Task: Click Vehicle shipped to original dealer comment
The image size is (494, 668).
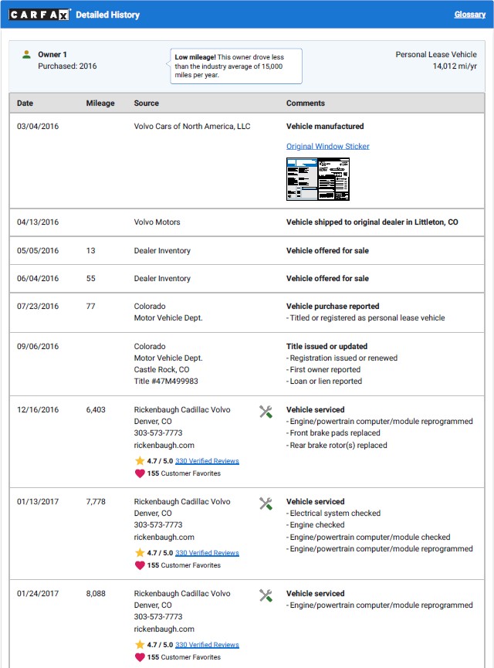Action: (x=372, y=222)
